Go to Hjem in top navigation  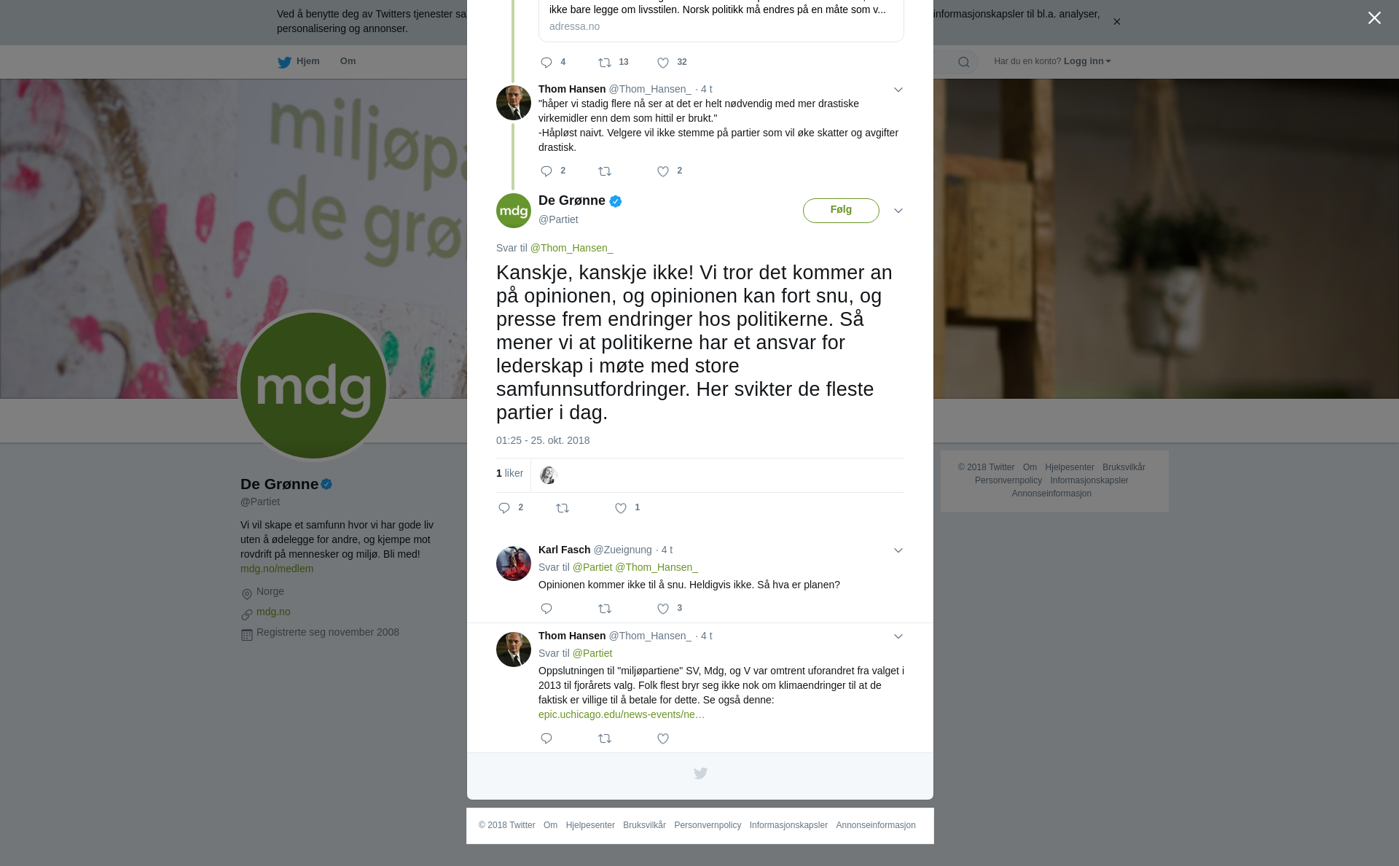[299, 61]
